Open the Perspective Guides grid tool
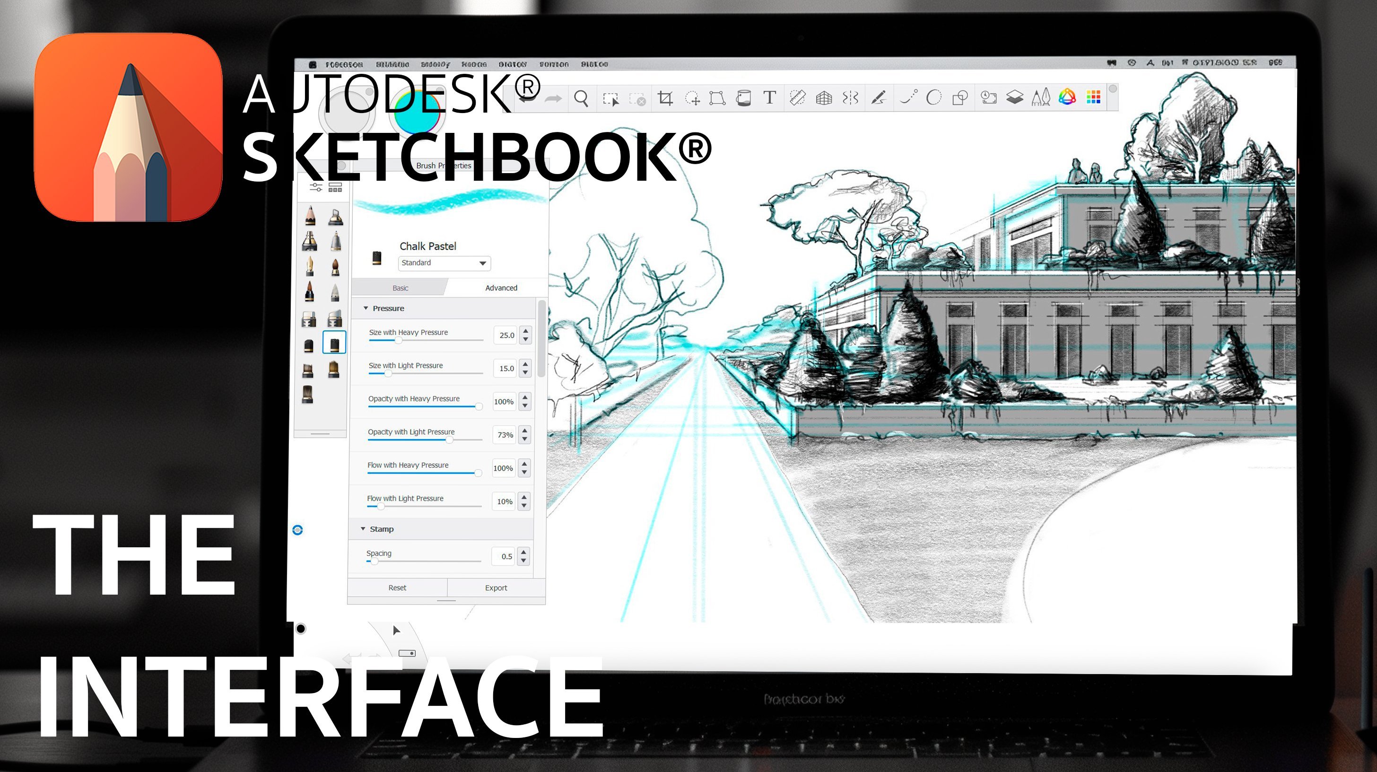The height and width of the screenshot is (772, 1377). point(824,98)
